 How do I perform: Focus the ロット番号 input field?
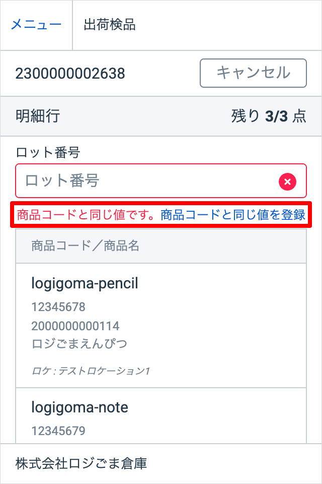146,181
